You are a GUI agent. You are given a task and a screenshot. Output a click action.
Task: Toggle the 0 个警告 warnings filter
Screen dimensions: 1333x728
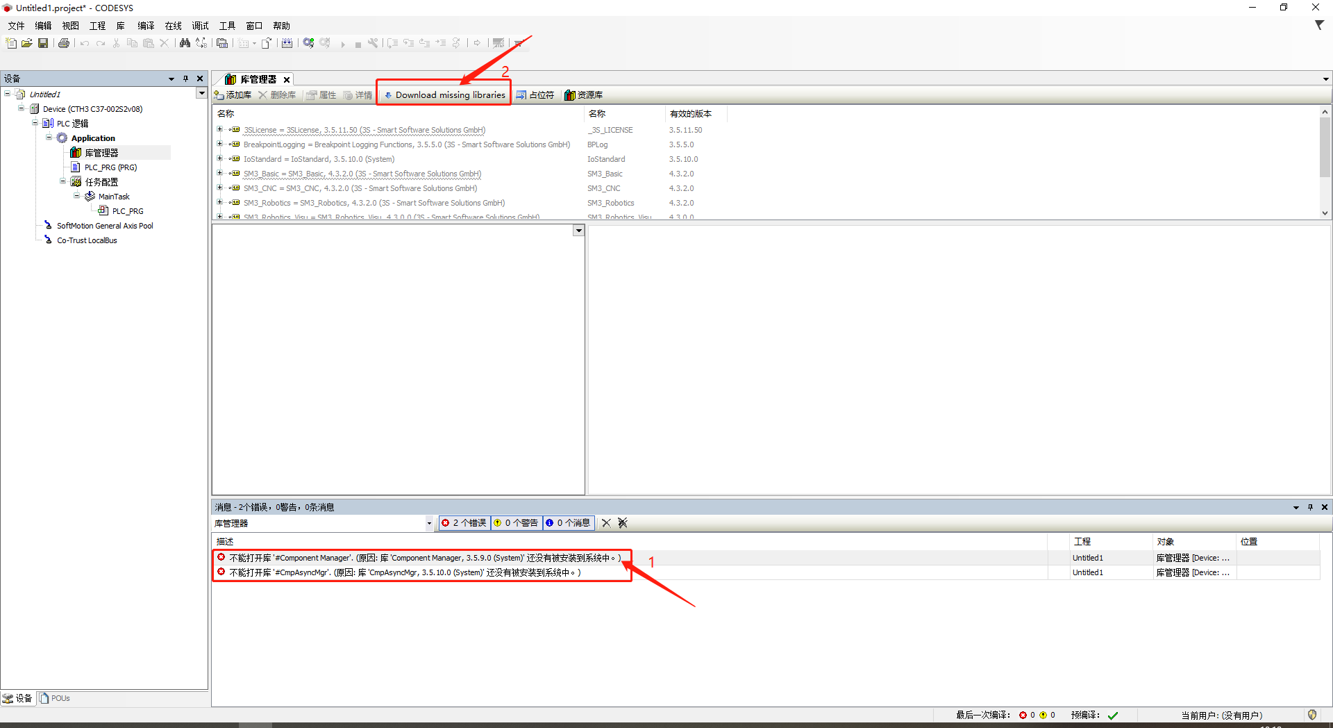tap(517, 523)
